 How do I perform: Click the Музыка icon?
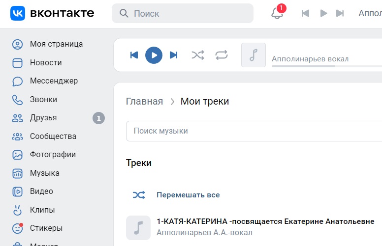coord(18,173)
